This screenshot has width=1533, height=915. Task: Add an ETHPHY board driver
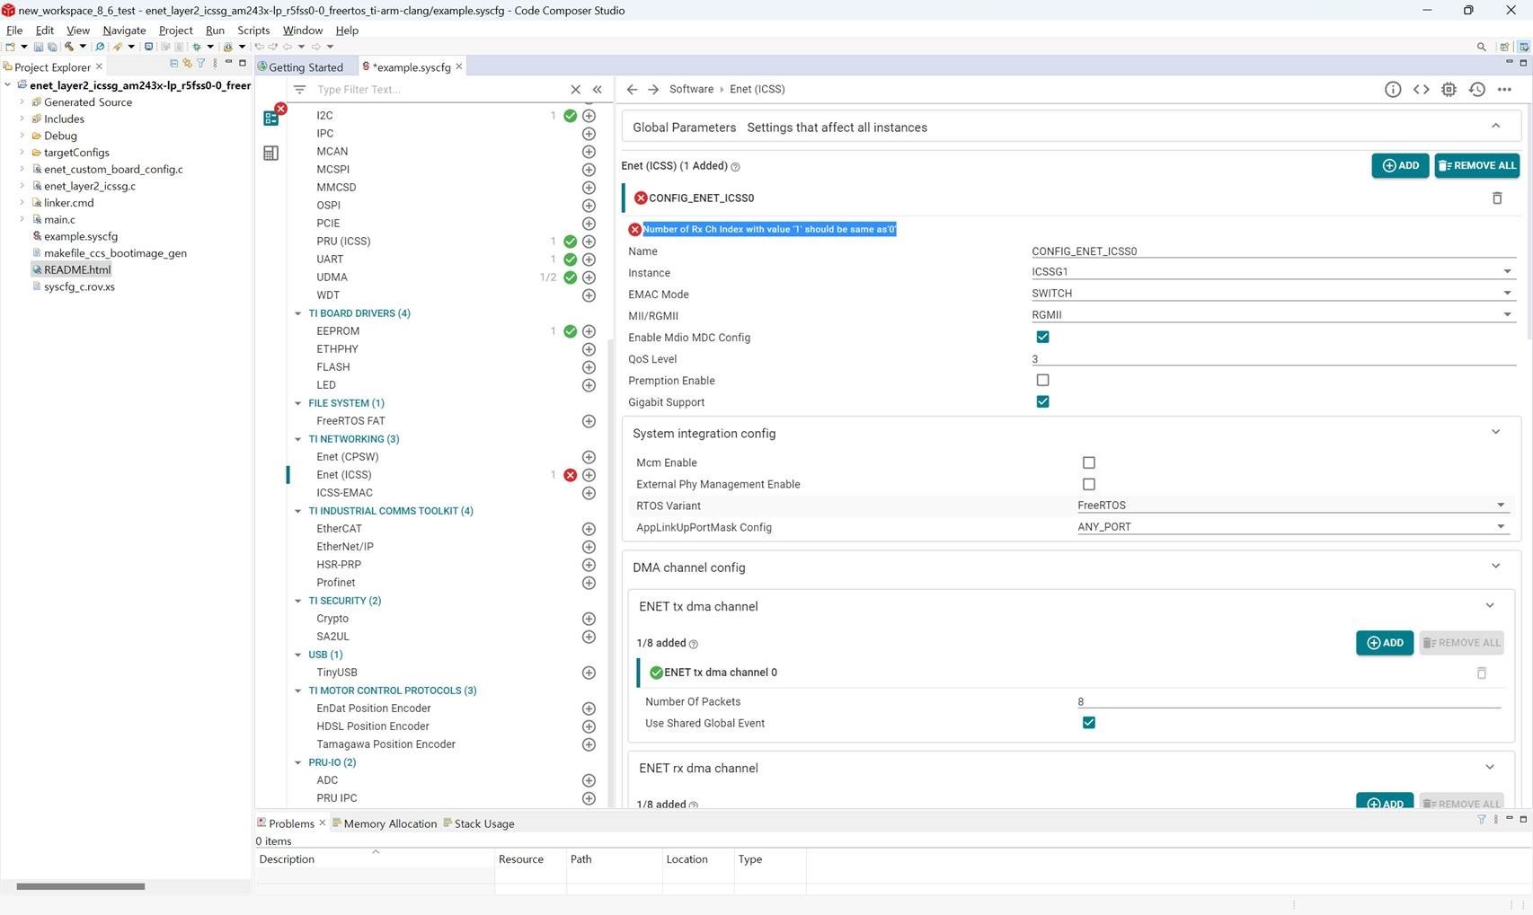click(589, 349)
